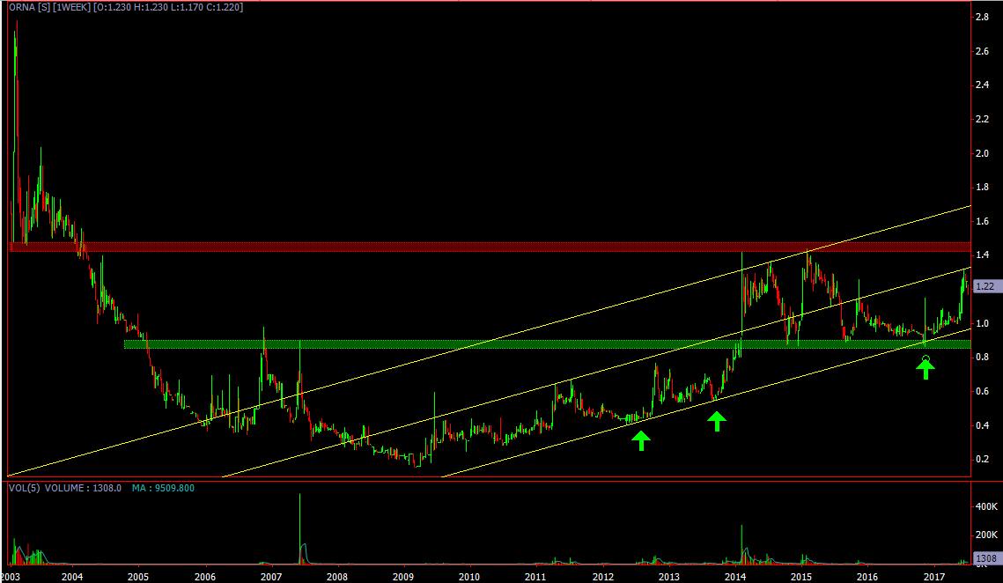The image size is (1003, 583).
Task: Click the 2015 year label
Action: (800, 577)
